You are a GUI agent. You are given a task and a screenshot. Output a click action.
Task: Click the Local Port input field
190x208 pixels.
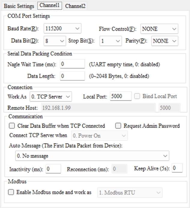pyautogui.click(x=120, y=97)
